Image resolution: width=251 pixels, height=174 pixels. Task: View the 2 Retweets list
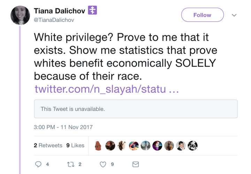coord(48,145)
